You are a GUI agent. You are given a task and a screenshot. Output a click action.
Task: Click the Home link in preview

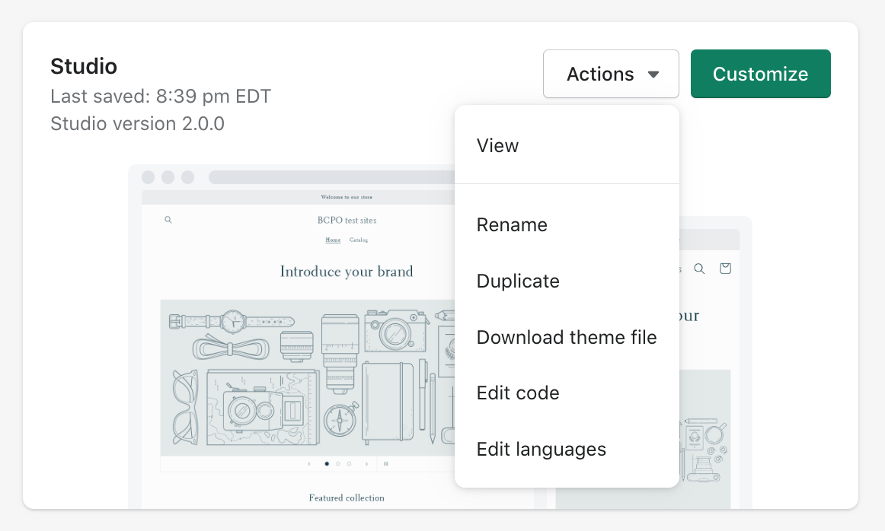point(333,240)
